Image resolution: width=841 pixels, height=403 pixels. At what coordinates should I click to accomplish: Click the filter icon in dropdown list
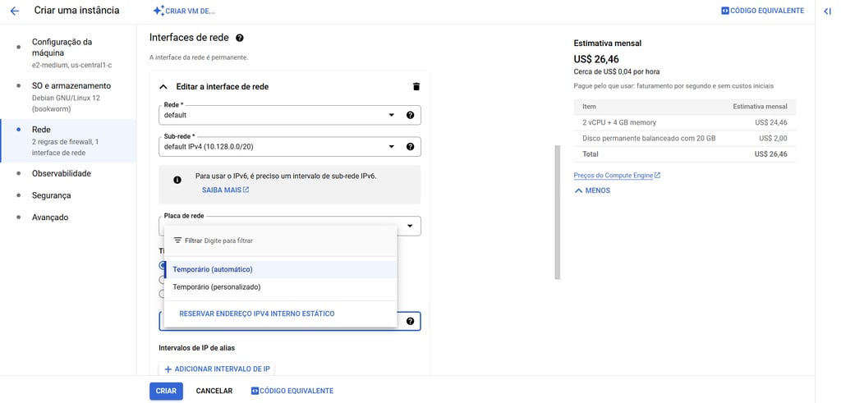point(177,240)
